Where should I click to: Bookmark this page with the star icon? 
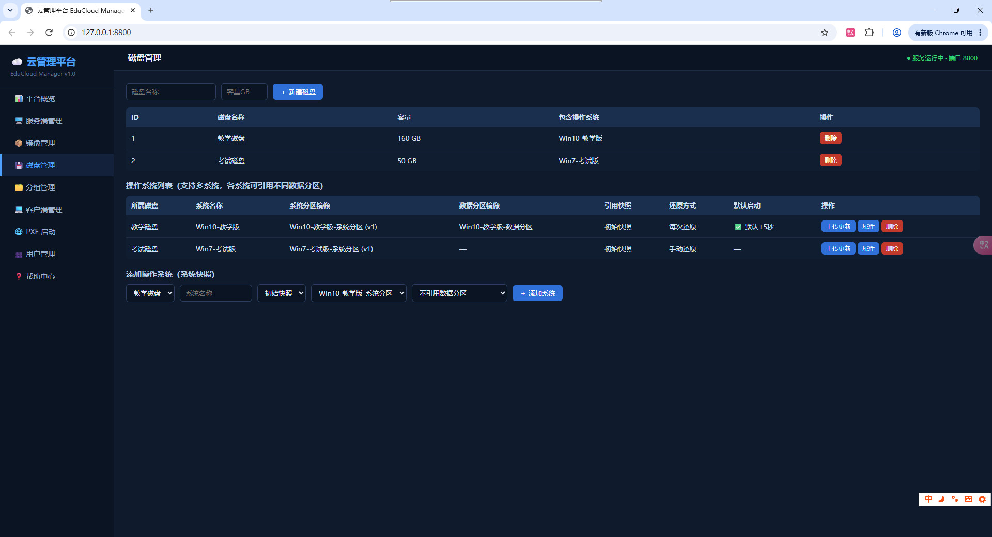click(825, 33)
